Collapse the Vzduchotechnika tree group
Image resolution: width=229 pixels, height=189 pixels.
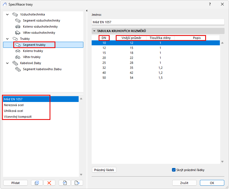point(7,14)
